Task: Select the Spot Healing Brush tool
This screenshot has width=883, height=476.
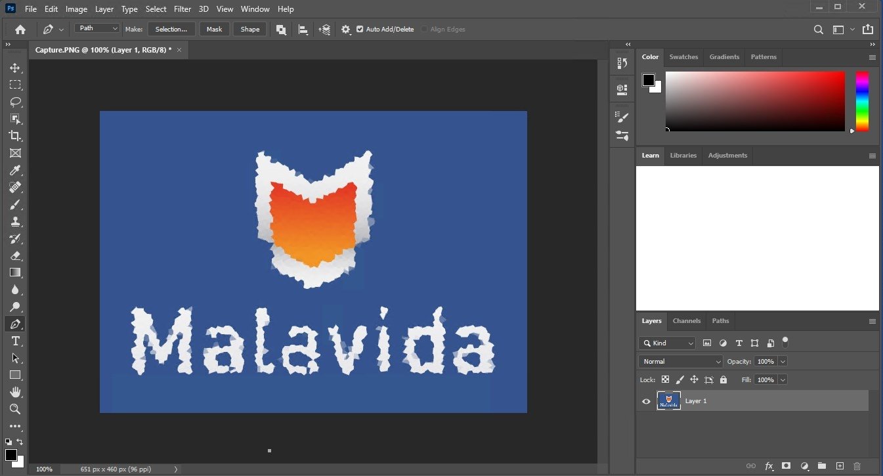Action: point(15,187)
